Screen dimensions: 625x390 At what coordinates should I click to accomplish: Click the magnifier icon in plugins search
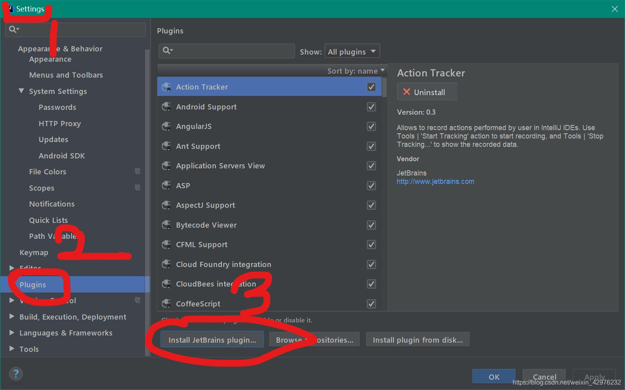(x=168, y=51)
